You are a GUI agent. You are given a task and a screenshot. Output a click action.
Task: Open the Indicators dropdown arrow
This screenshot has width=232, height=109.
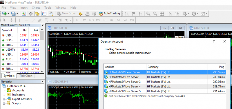[189, 14]
